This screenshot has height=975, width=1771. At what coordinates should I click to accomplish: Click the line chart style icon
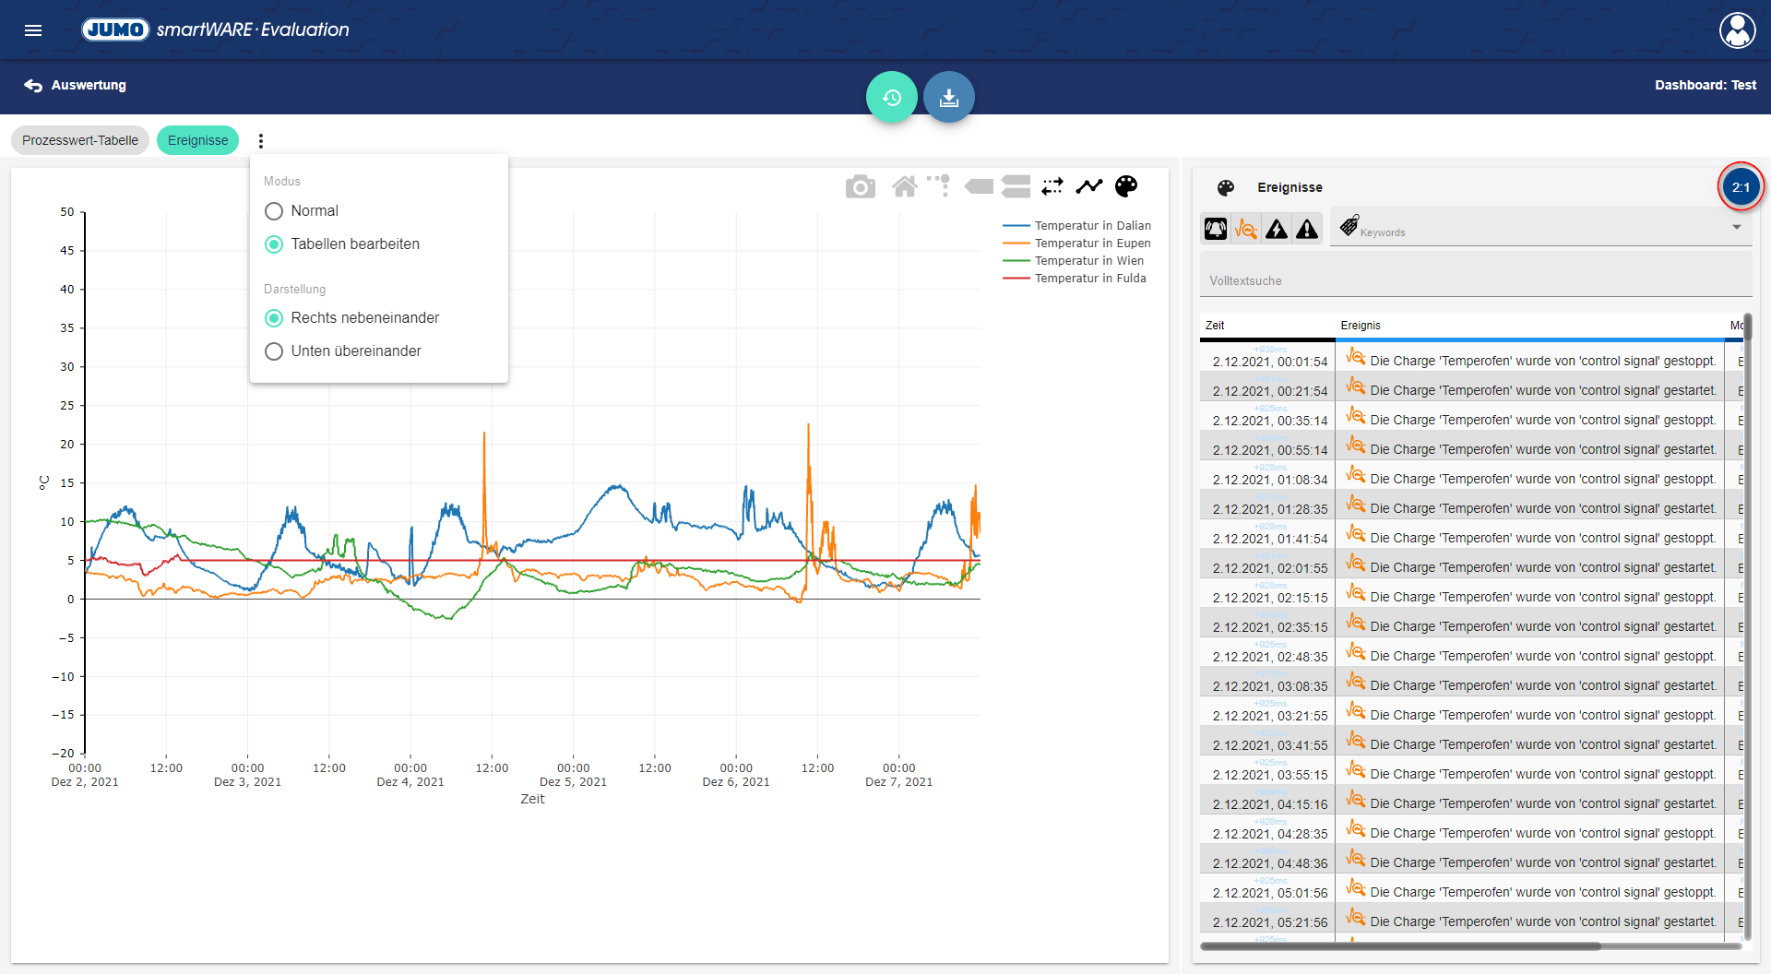coord(1089,187)
